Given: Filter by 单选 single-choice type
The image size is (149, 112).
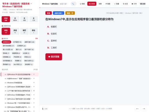Looking at the screenshot, I should (6, 31).
